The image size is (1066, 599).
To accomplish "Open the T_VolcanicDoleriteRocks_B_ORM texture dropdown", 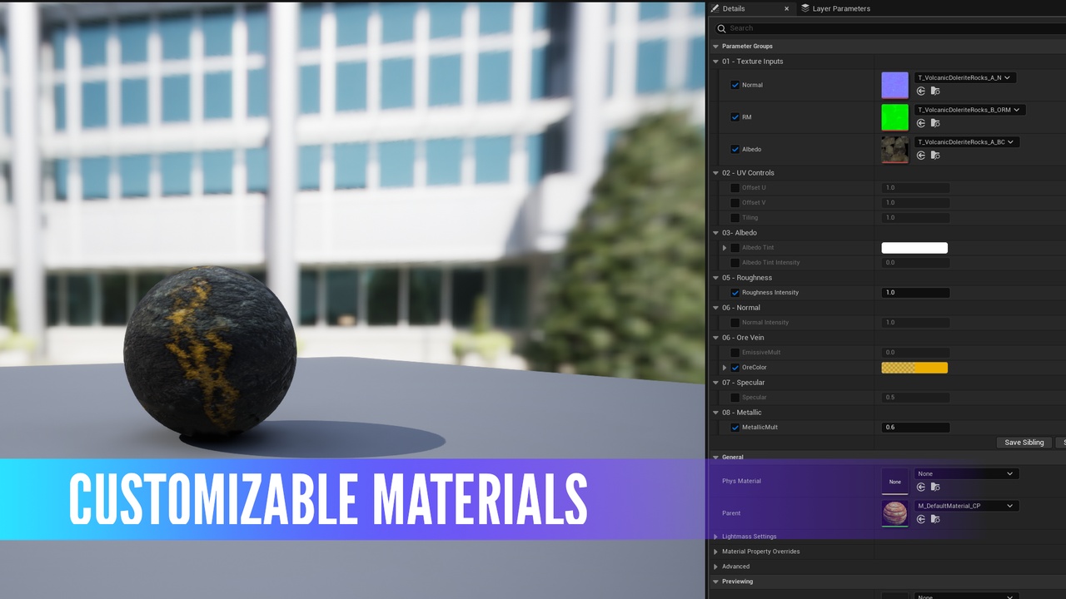I will coord(969,110).
